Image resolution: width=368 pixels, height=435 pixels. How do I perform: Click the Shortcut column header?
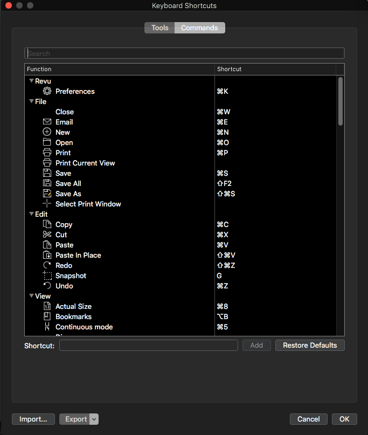pyautogui.click(x=275, y=69)
